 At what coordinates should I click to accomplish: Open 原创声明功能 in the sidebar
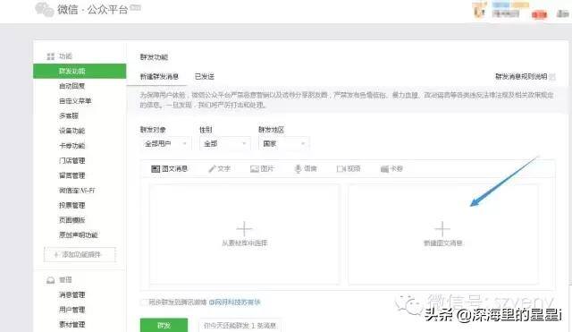[79, 234]
